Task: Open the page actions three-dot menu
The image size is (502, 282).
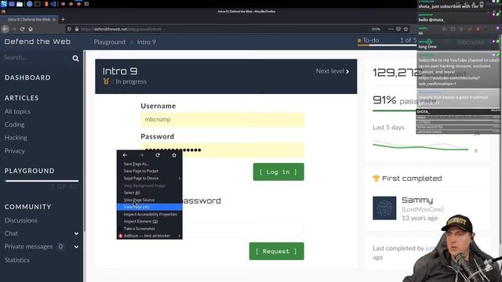Action: pyautogui.click(x=391, y=29)
